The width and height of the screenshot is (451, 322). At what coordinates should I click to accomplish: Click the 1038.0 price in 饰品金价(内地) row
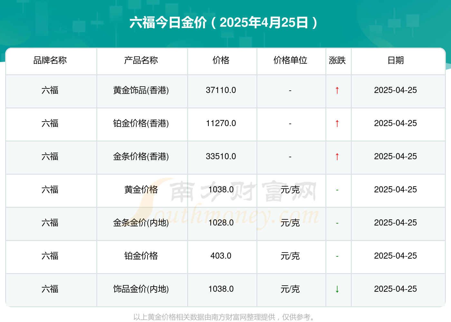[x=221, y=289]
